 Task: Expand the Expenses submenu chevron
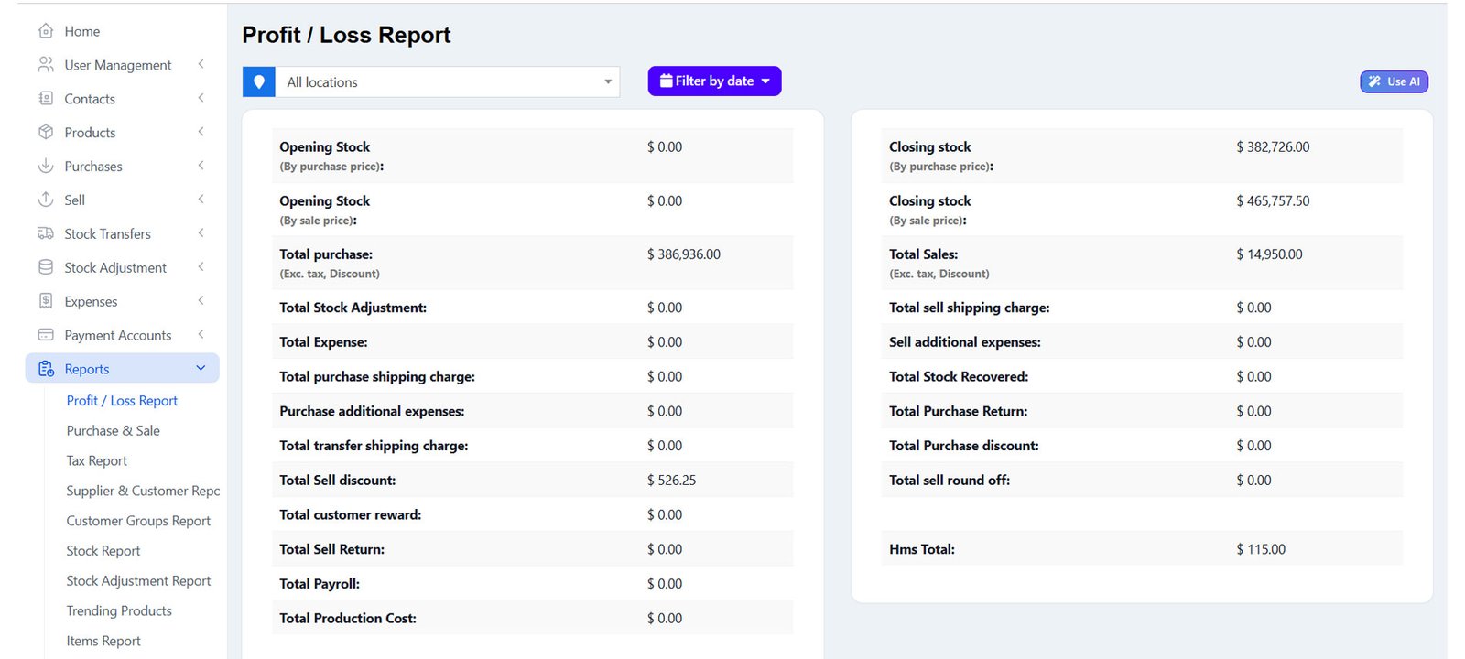coord(201,302)
